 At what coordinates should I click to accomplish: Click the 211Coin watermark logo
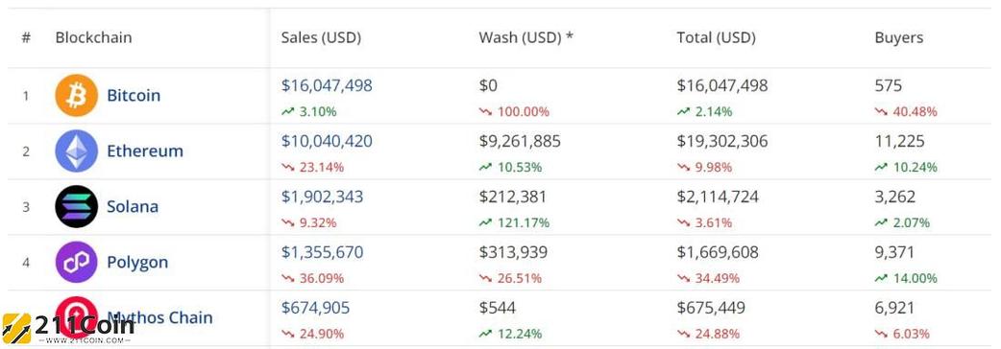pos(67,328)
